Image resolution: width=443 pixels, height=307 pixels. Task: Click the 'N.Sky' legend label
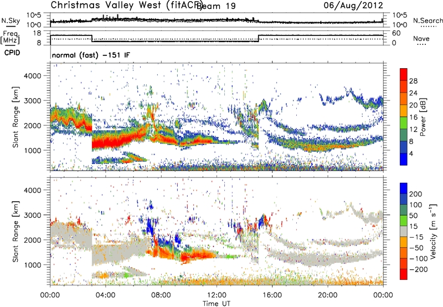(11, 21)
